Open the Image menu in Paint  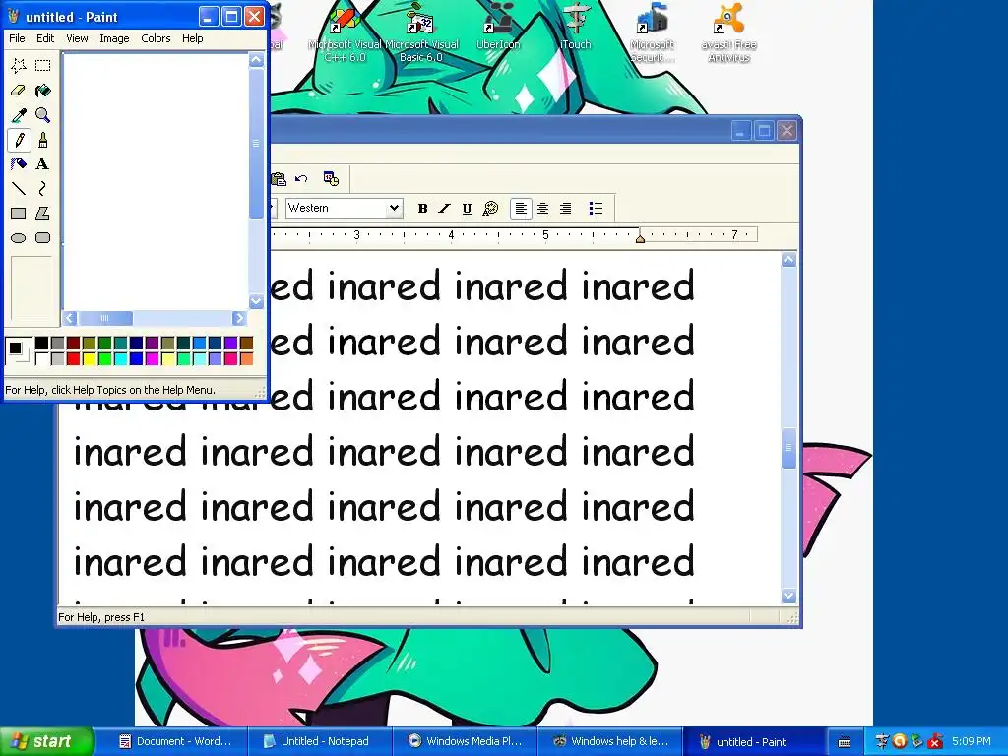coord(114,38)
